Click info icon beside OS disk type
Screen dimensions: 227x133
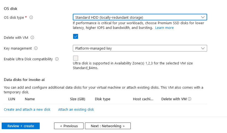(31, 18)
